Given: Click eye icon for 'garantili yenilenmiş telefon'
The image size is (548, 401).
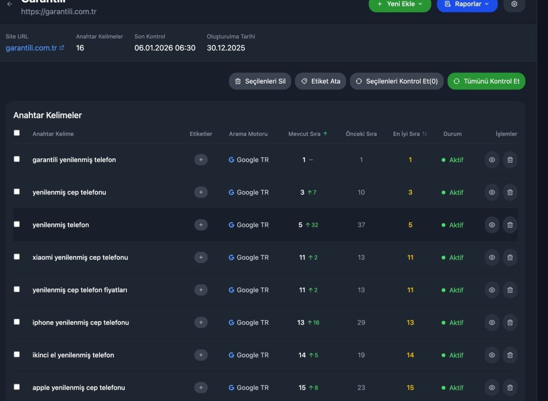Looking at the screenshot, I should 492,160.
